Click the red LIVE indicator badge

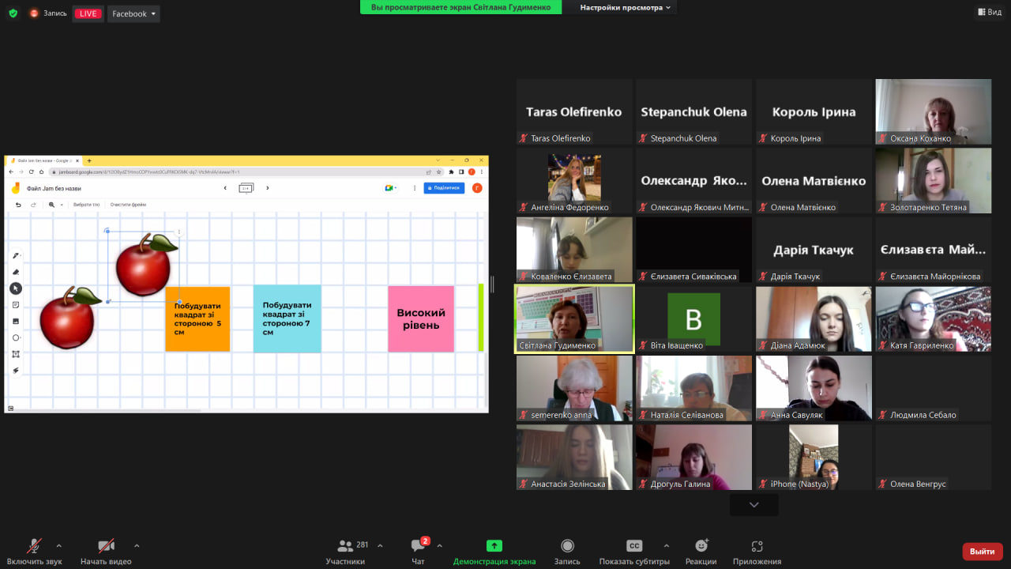88,13
